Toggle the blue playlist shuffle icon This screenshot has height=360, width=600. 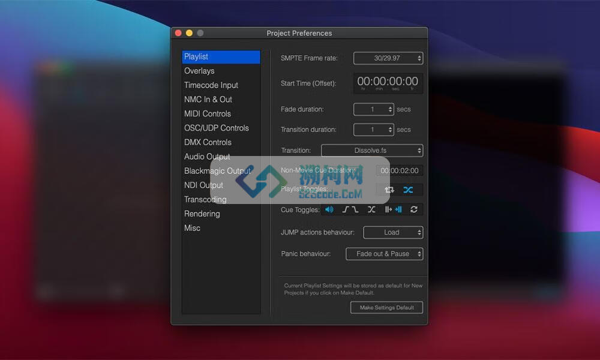[x=408, y=190]
